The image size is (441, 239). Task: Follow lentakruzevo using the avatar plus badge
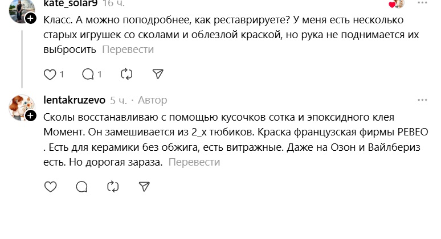31,116
